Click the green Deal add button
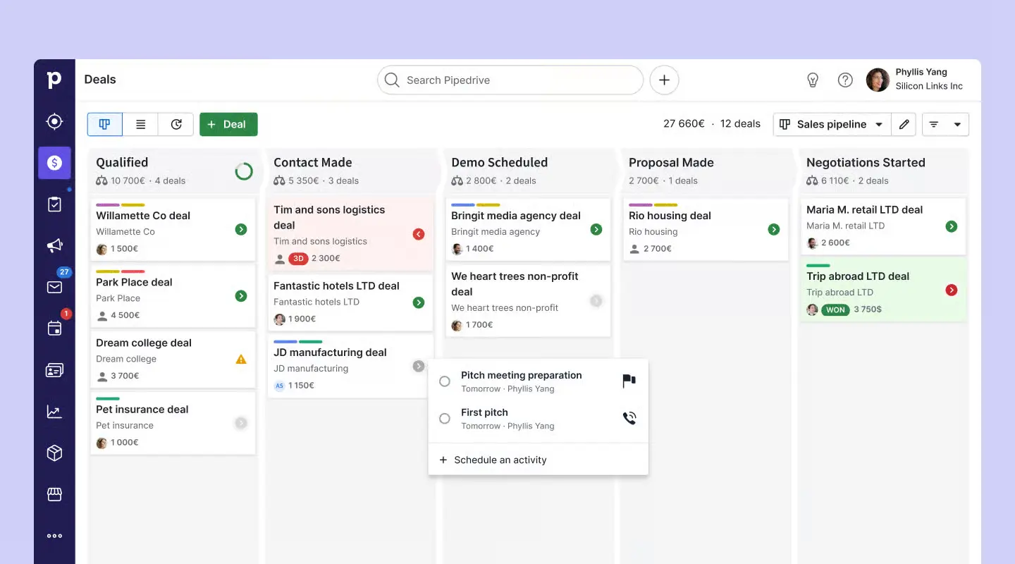Image resolution: width=1015 pixels, height=564 pixels. (228, 124)
